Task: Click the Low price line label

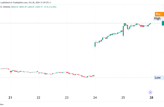Action: pyautogui.click(x=158, y=78)
